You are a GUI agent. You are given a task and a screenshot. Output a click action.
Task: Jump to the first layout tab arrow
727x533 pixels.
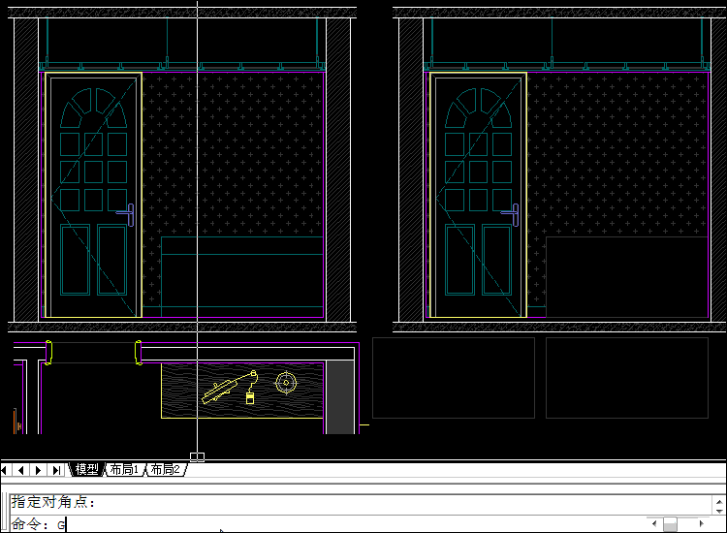tap(6, 470)
